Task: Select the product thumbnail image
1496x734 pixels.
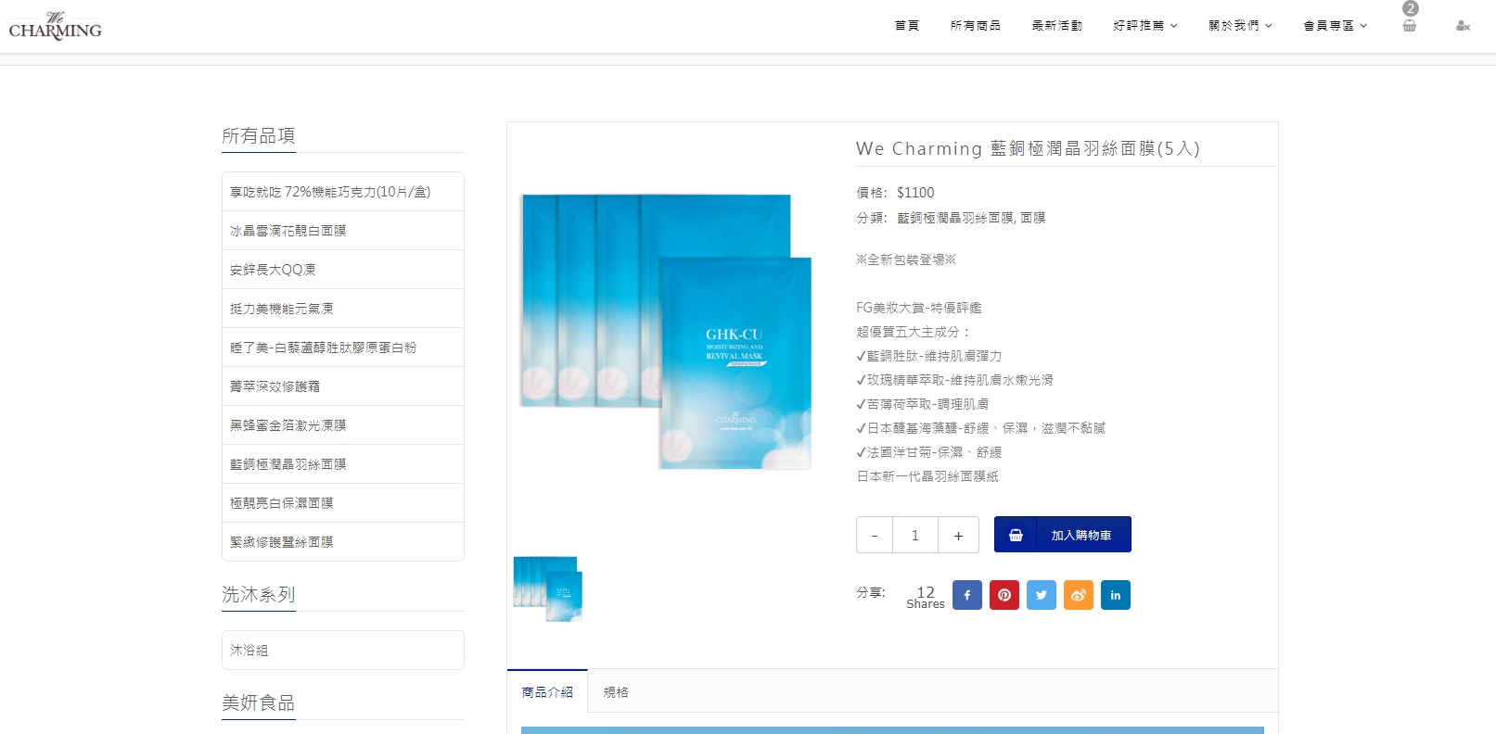Action: (x=548, y=588)
